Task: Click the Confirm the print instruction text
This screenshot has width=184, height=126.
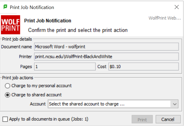Action: [78, 30]
